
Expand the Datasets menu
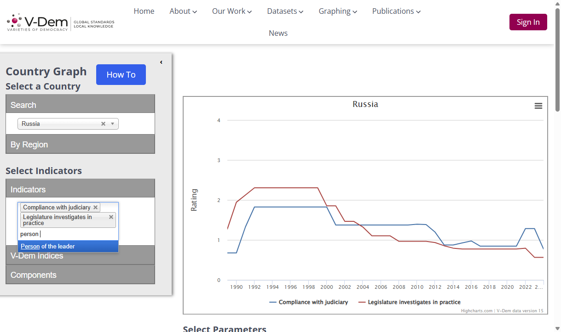click(285, 11)
